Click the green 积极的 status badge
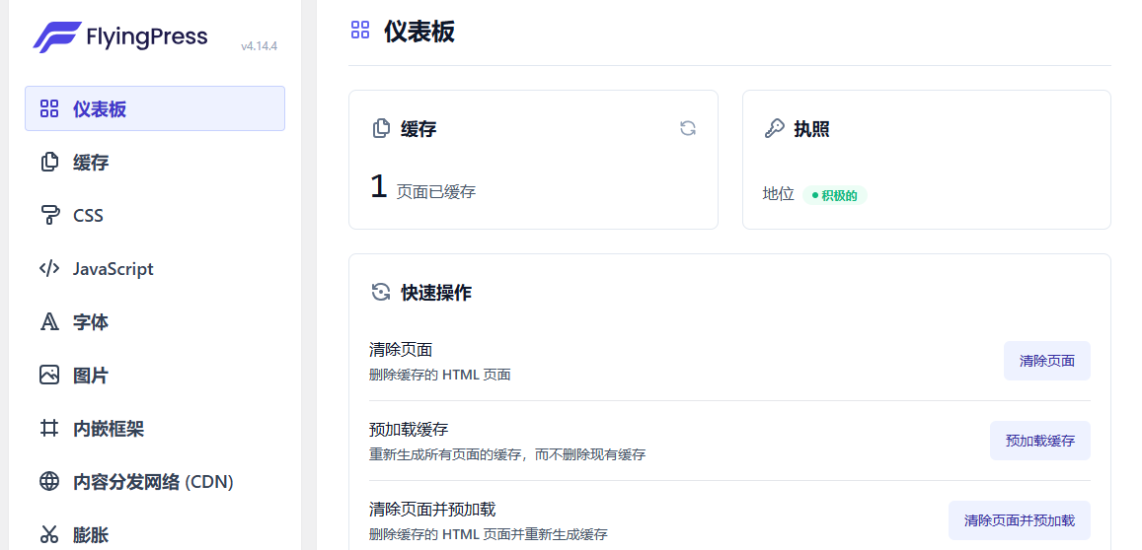 [834, 195]
